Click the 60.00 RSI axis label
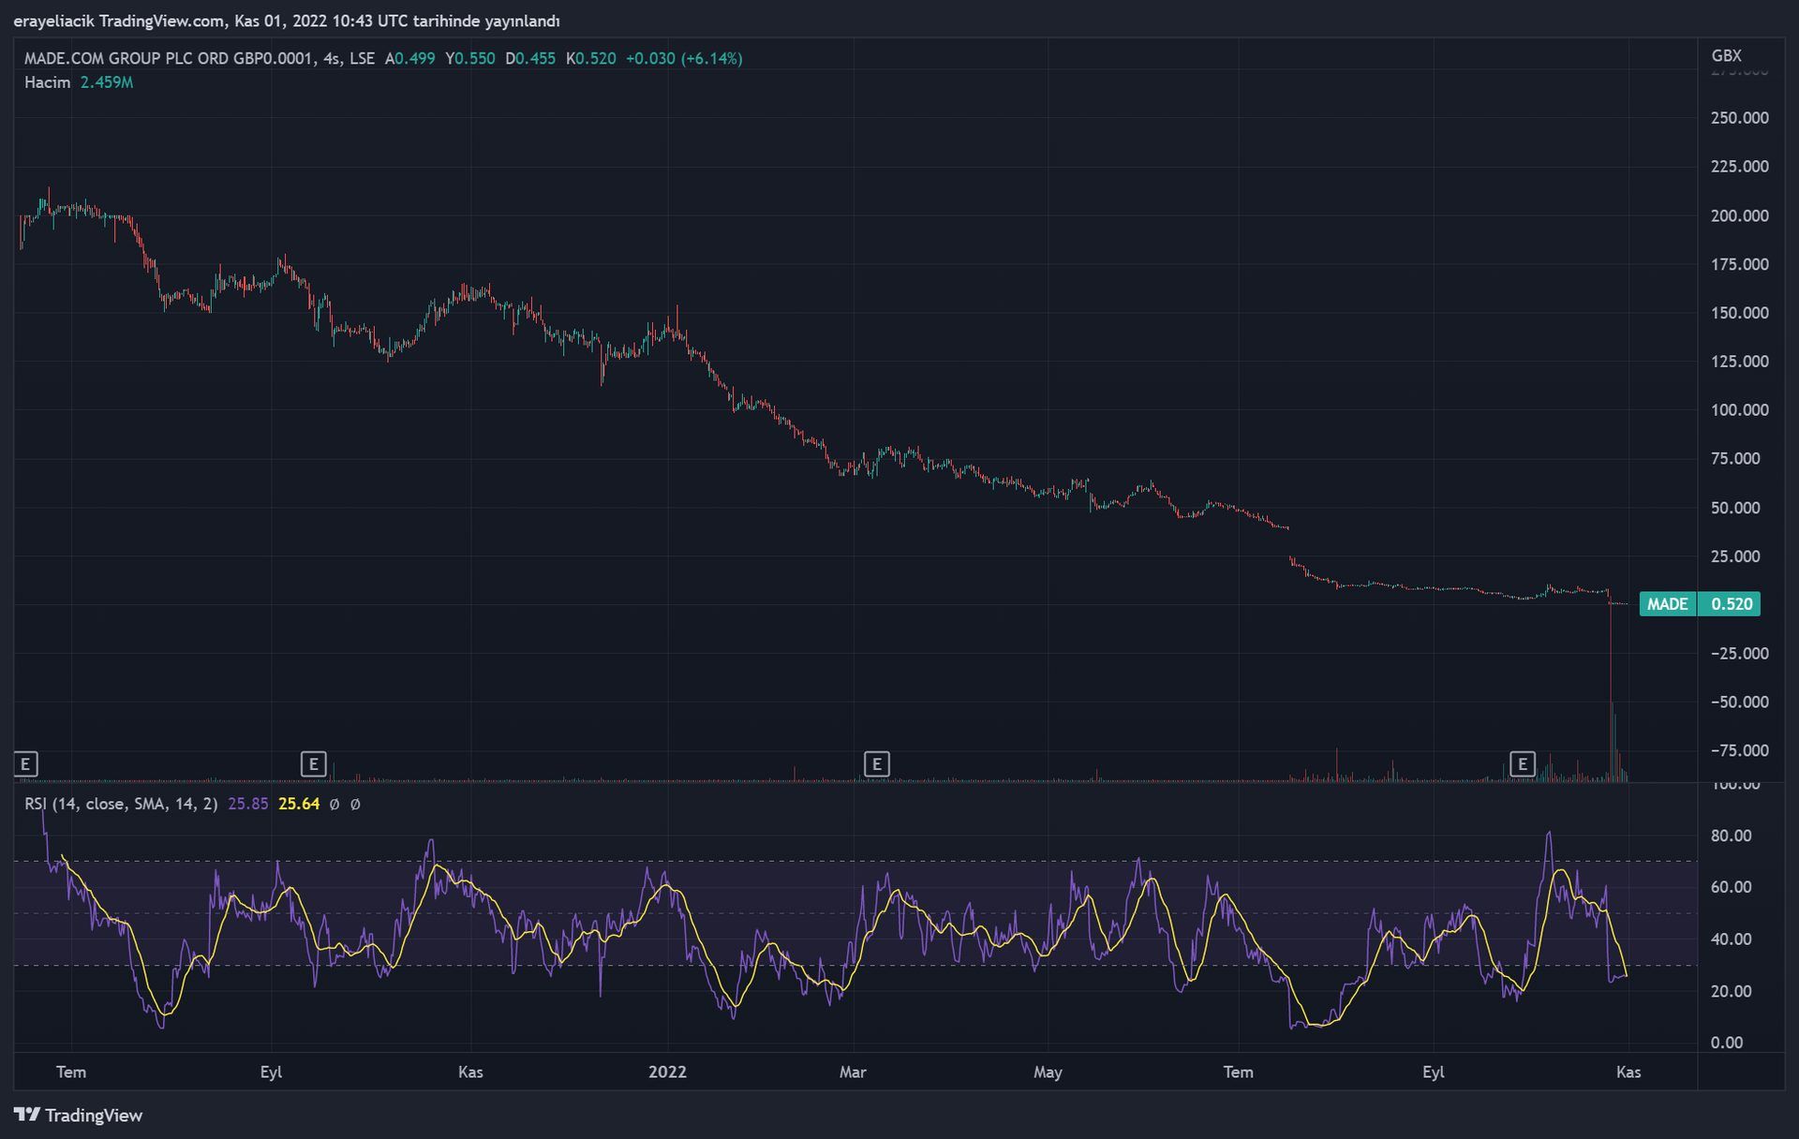Screen dimensions: 1799x1139 [1731, 887]
